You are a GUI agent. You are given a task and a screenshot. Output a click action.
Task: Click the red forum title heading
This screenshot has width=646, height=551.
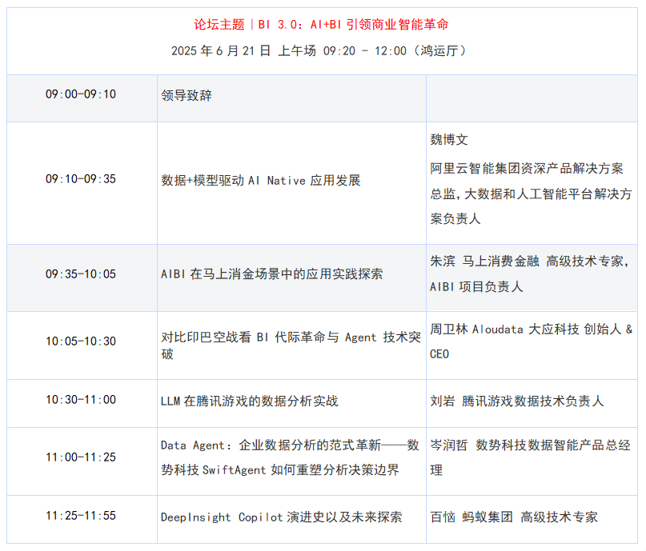click(321, 25)
